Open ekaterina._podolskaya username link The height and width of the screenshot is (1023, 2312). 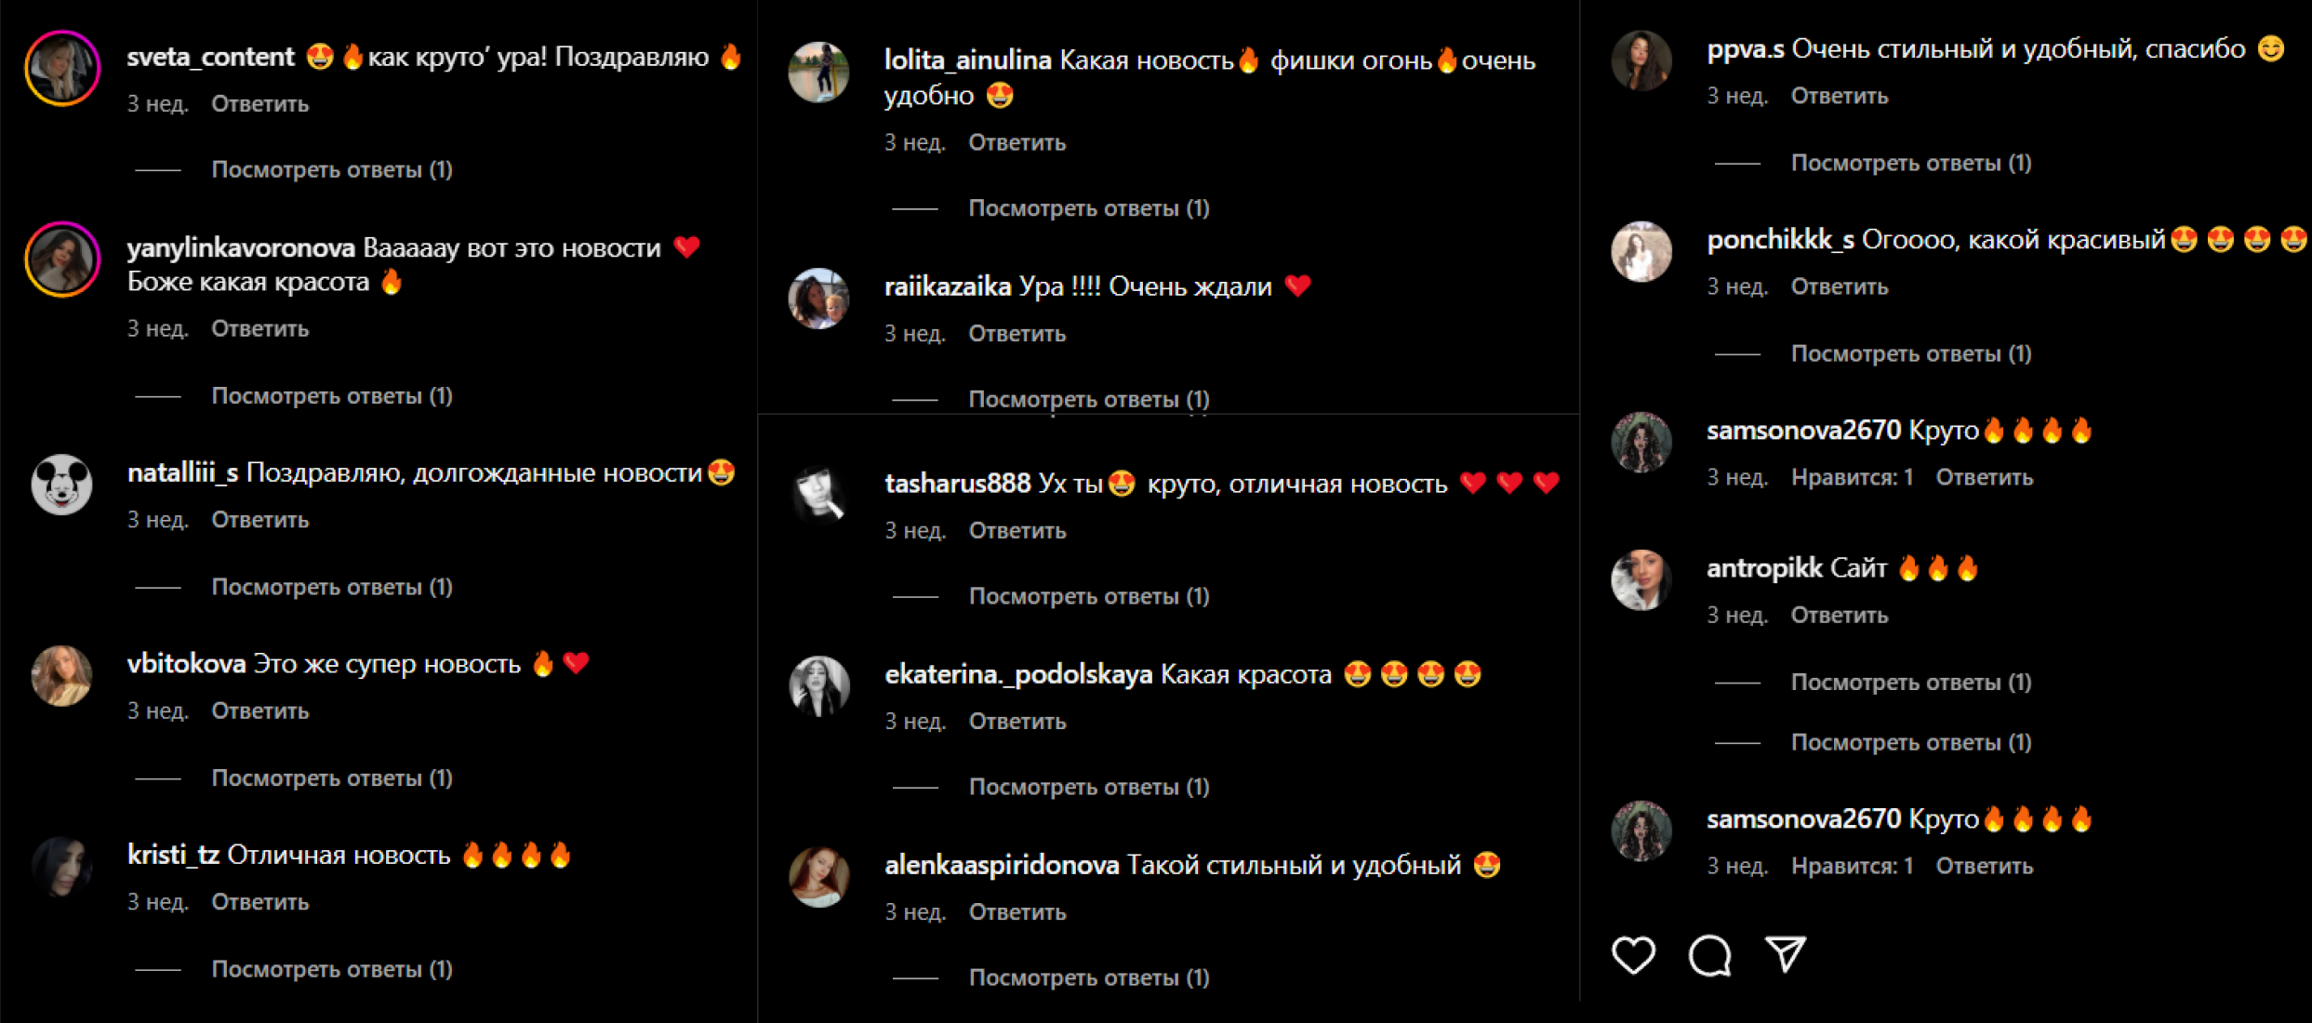tap(1018, 674)
